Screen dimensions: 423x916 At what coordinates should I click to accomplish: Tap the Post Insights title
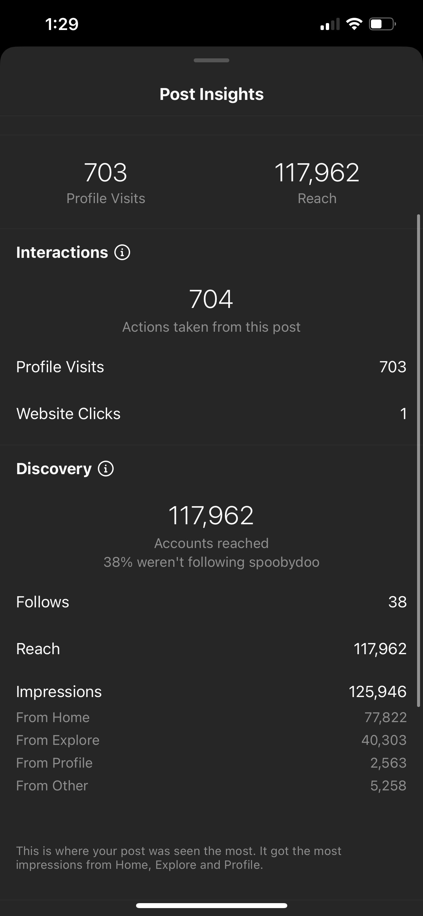pyautogui.click(x=211, y=94)
